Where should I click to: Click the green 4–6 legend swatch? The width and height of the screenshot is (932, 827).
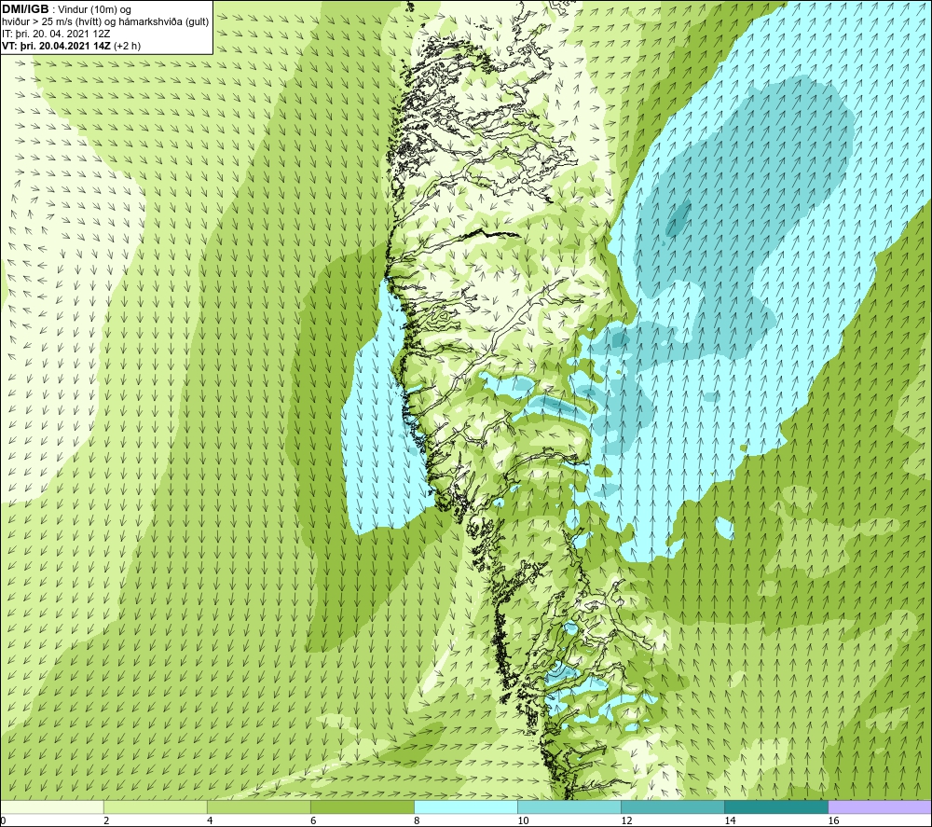pos(258,806)
